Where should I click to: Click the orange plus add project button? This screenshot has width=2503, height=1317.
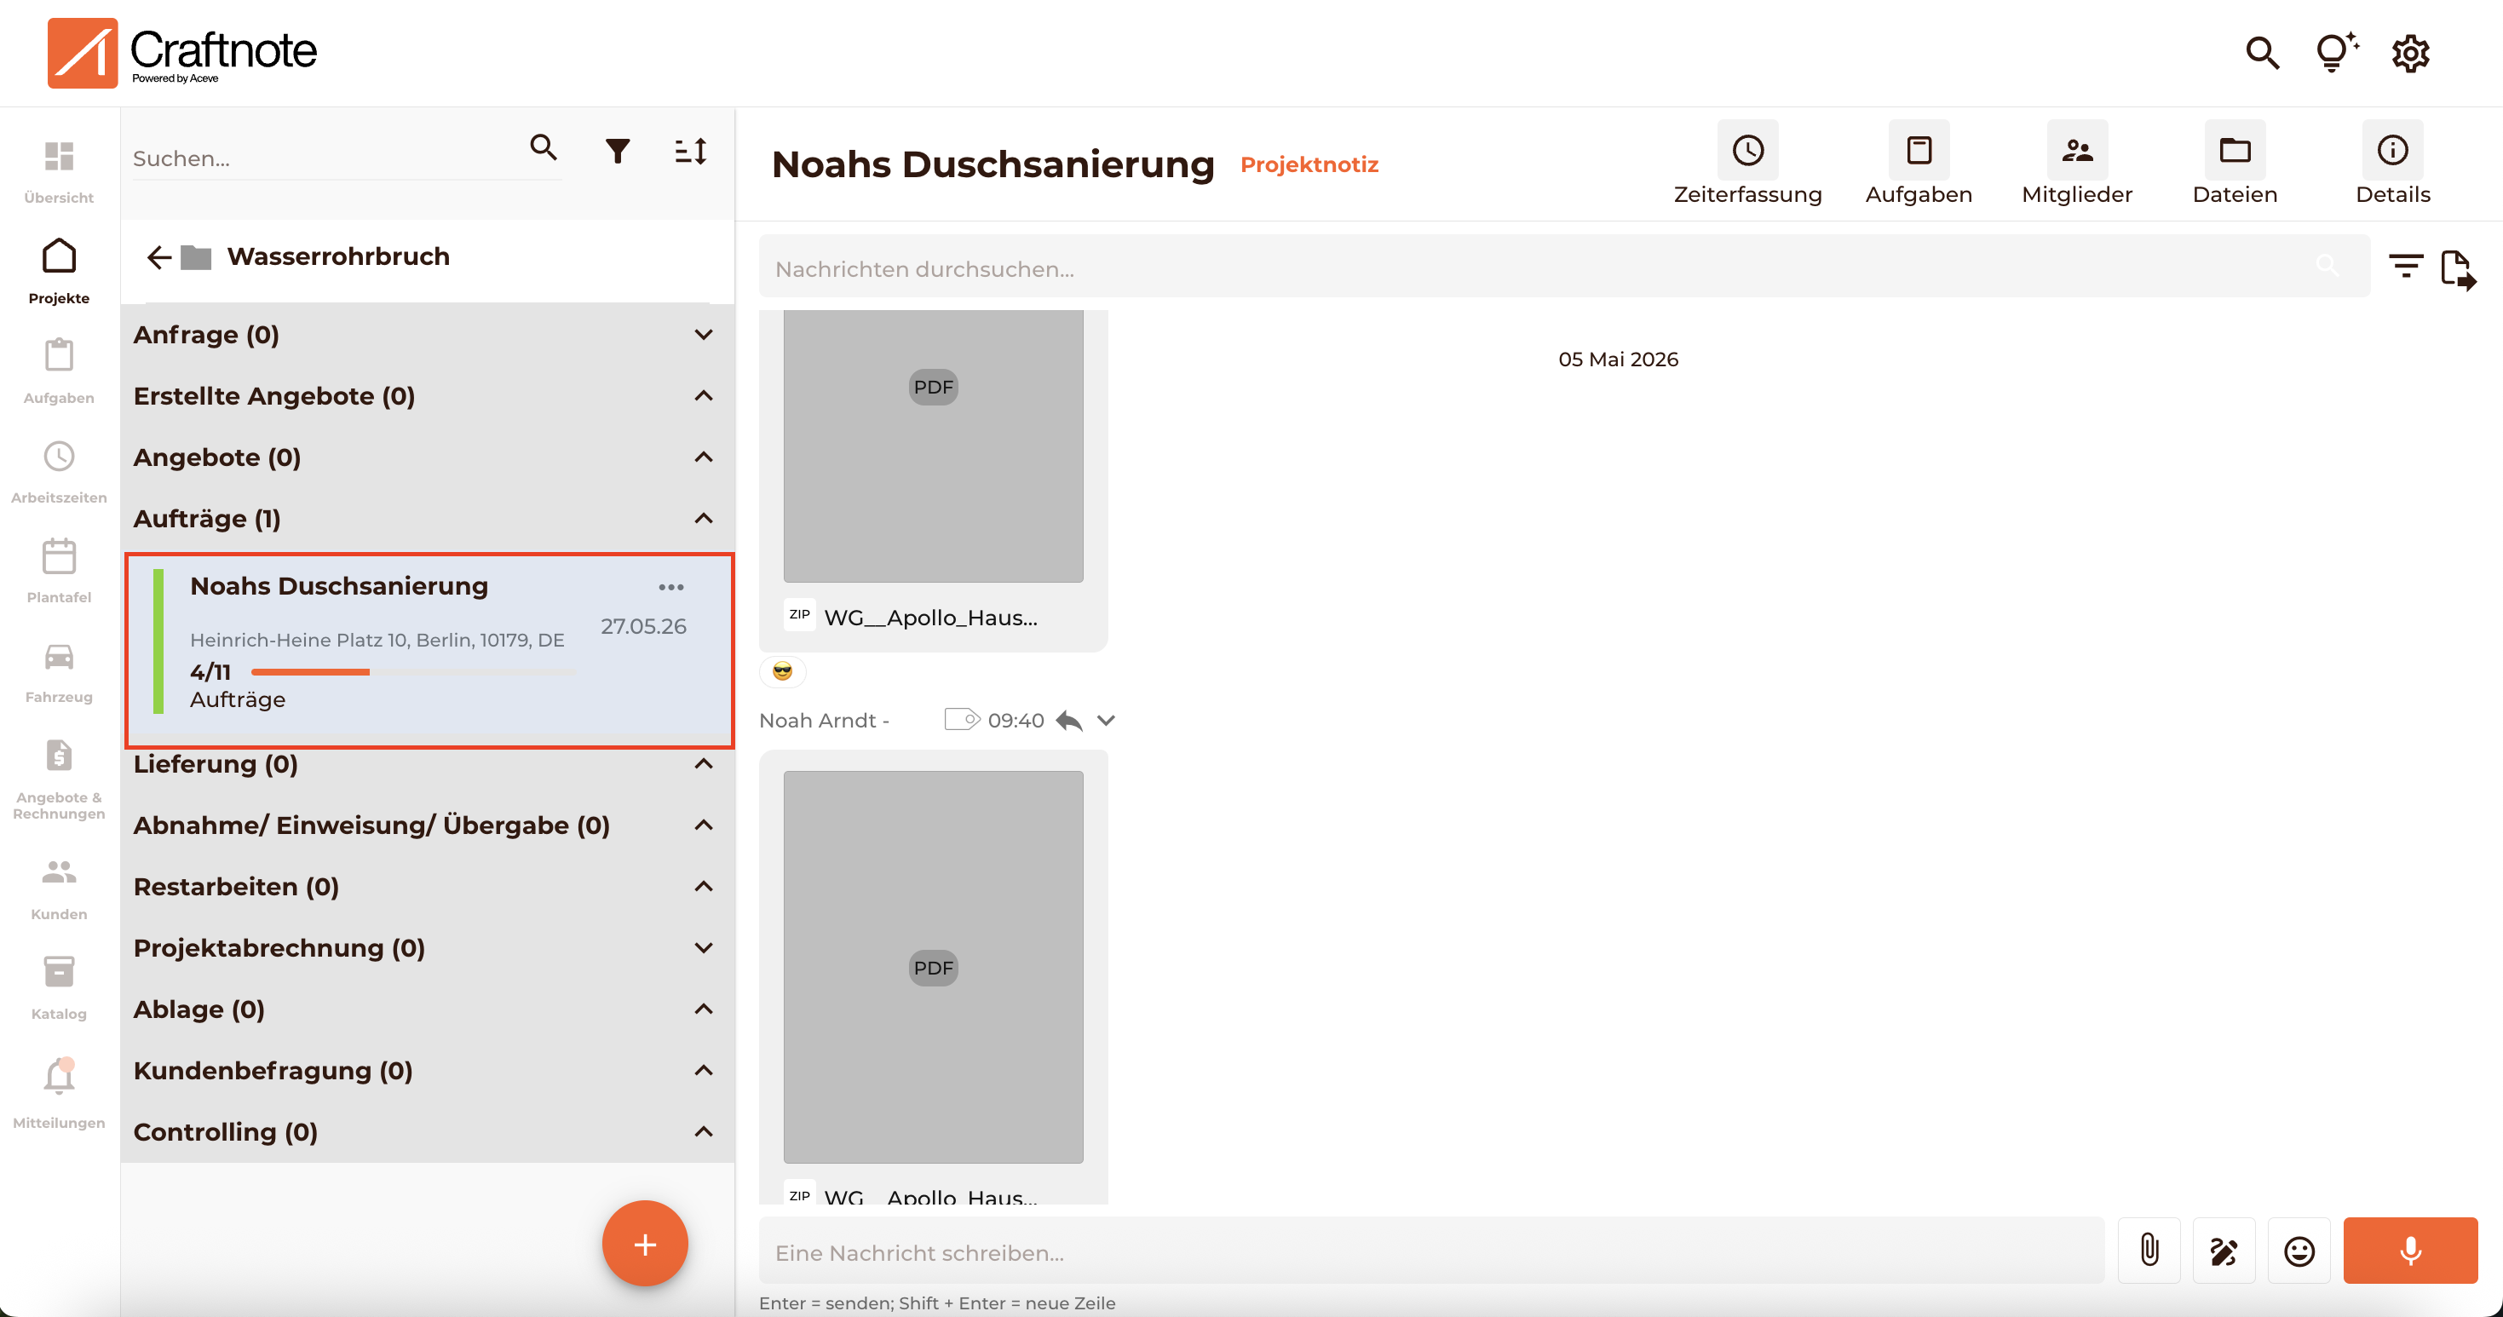pos(645,1243)
